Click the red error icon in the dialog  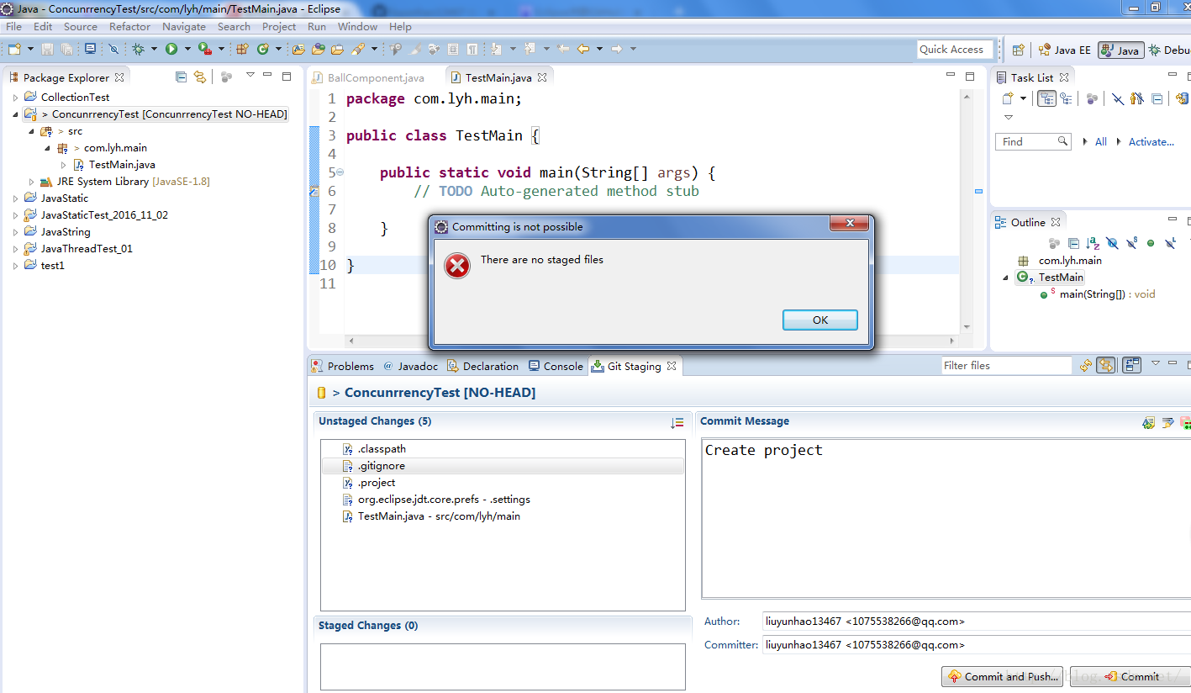click(x=457, y=266)
